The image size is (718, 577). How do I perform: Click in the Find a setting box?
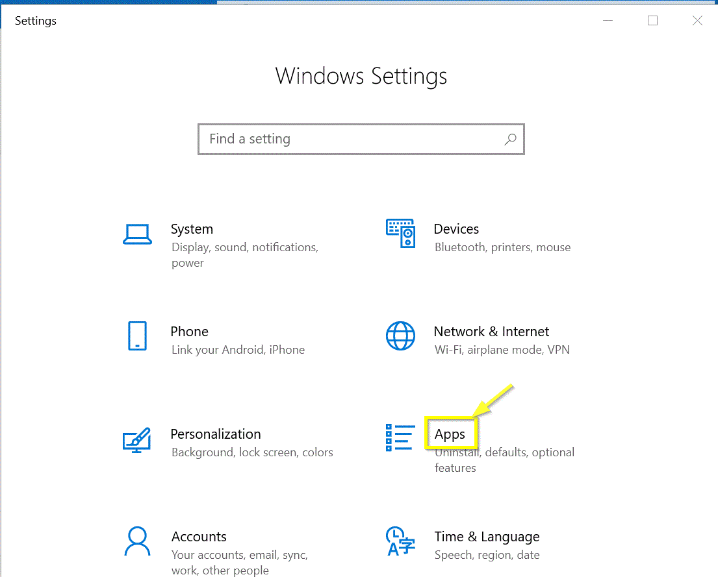click(361, 139)
